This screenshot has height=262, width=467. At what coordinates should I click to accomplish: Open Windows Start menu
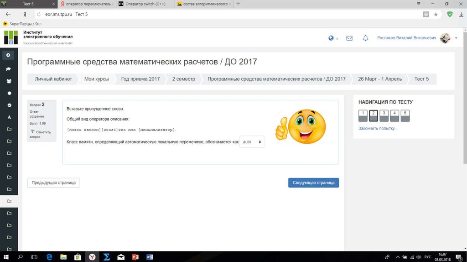click(6, 257)
